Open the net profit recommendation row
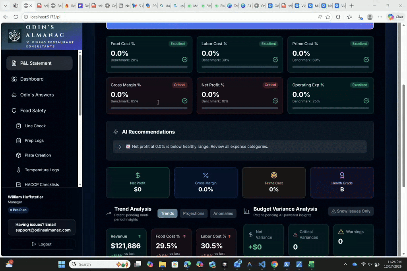Image resolution: width=407 pixels, height=271 pixels. click(x=240, y=147)
